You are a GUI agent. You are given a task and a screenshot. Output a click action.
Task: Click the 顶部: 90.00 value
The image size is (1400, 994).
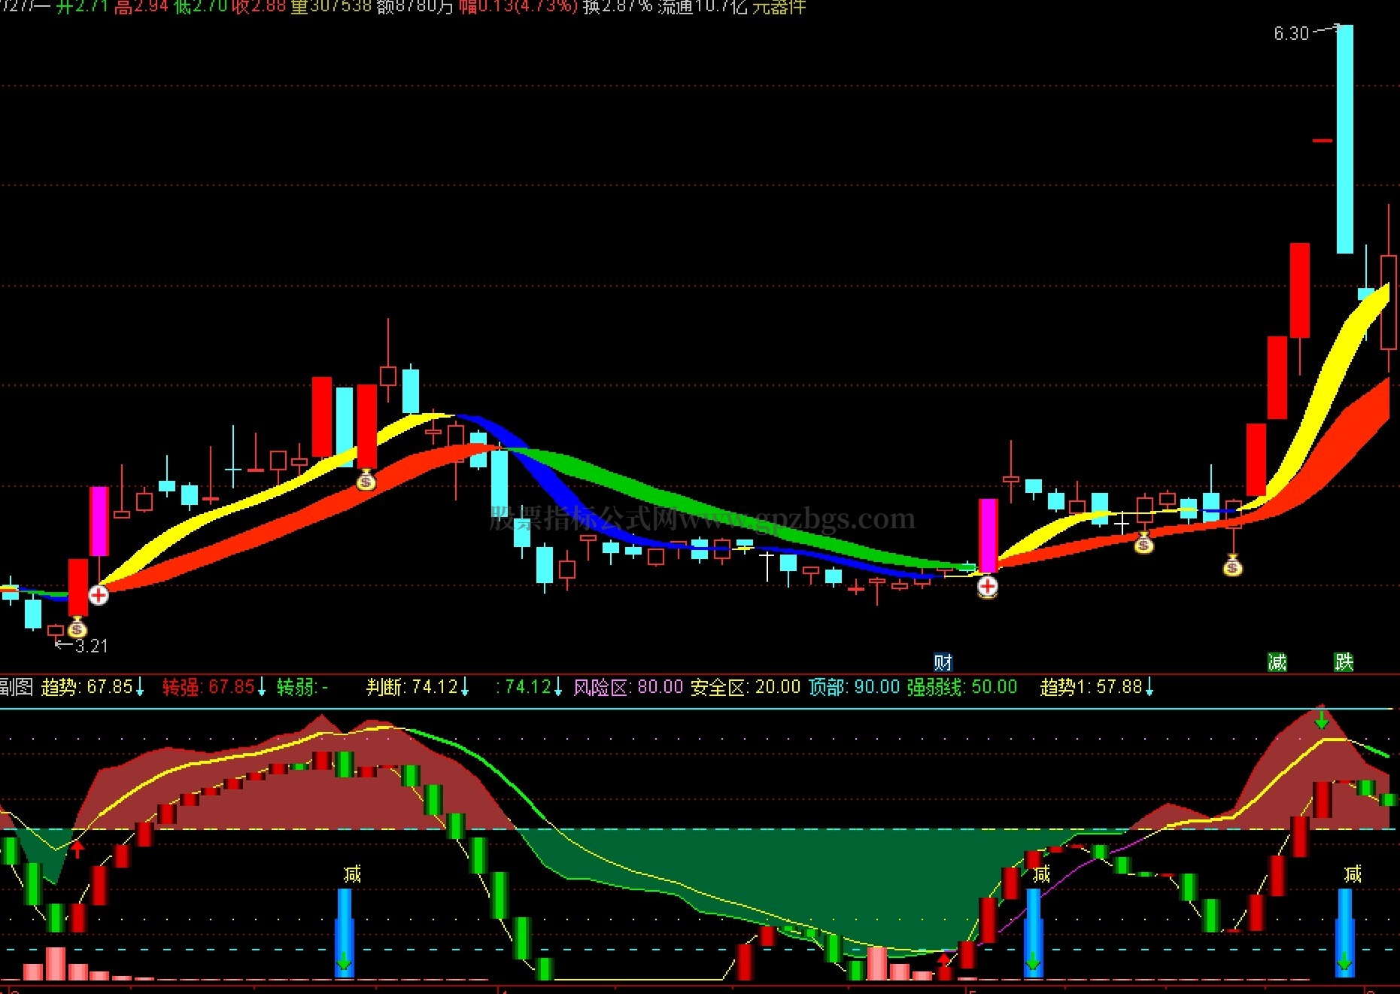[x=854, y=687]
